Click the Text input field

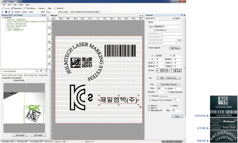click(167, 27)
